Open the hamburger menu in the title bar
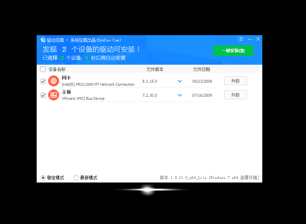The height and width of the screenshot is (224, 306). tap(241, 39)
